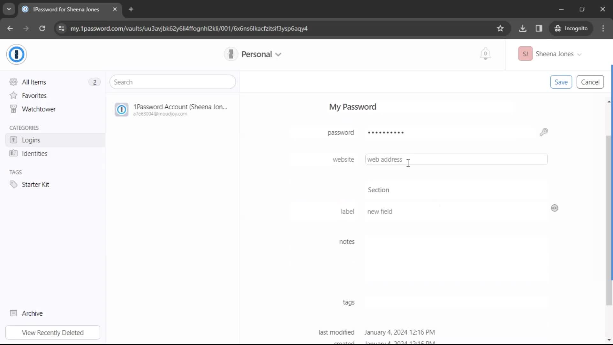Select the All Items menu item
This screenshot has height=345, width=613.
pyautogui.click(x=34, y=82)
